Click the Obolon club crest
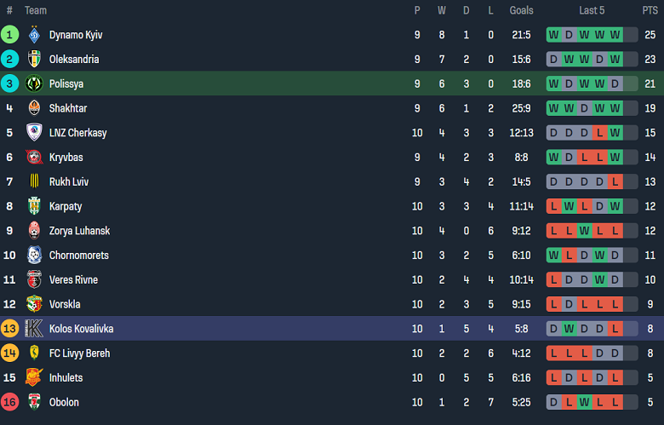Image resolution: width=664 pixels, height=425 pixels. [x=34, y=402]
